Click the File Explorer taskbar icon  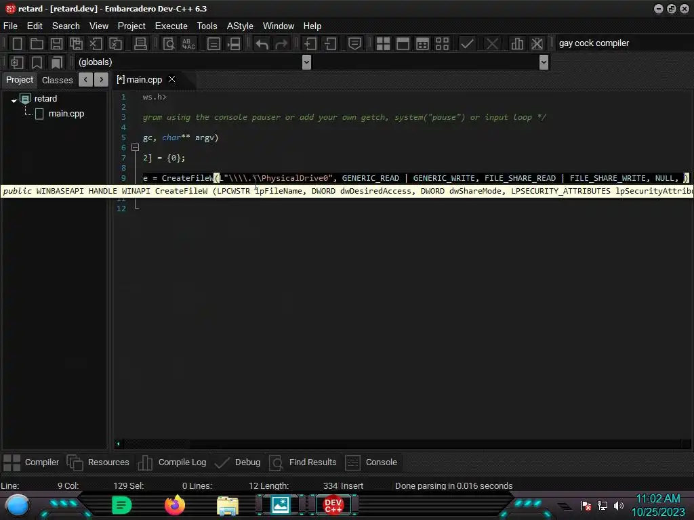click(x=228, y=505)
